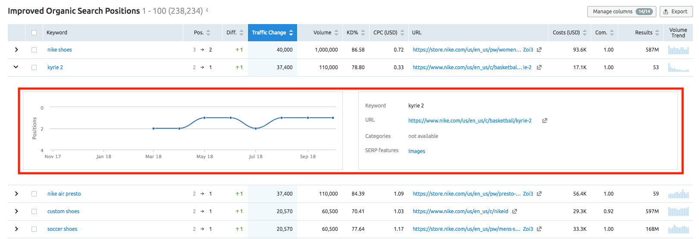The image size is (699, 239).
Task: Click the 84.39 KD% cell
Action: click(x=358, y=194)
